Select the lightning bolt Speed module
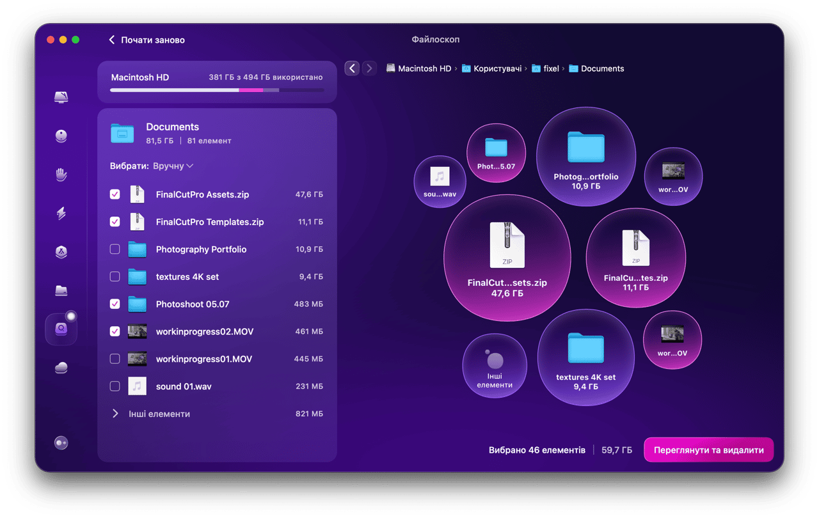Viewport: 819px width, 518px height. click(x=61, y=214)
